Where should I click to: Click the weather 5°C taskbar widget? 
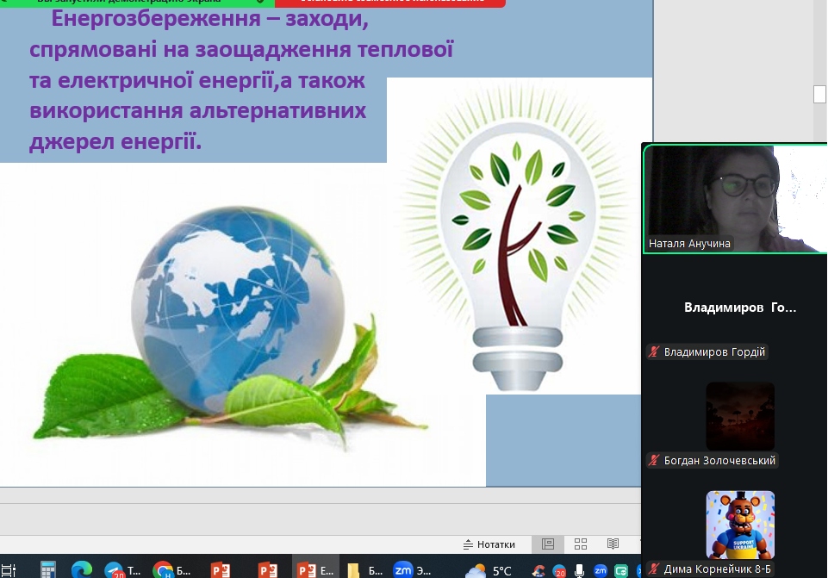(x=488, y=570)
